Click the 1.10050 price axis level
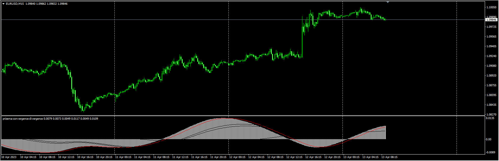Image resolution: width=499 pixels, height=161 pixels. click(x=491, y=7)
